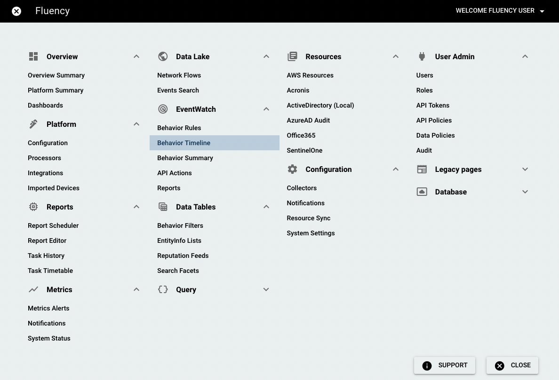
Task: Expand the Database section chevron
Action: point(525,192)
